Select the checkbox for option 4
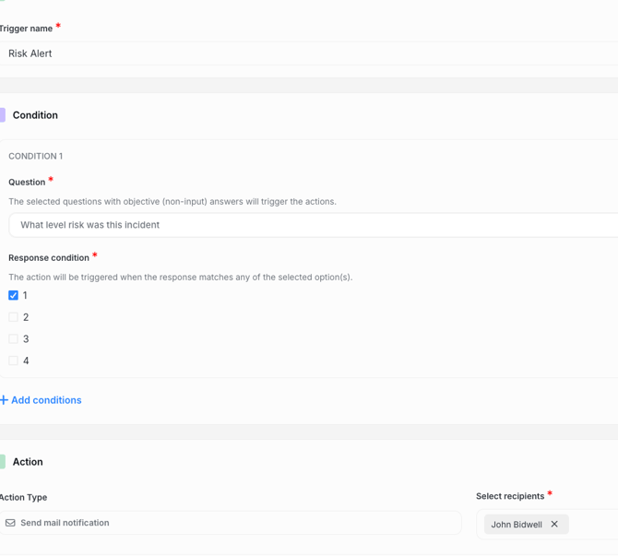Image resolution: width=618 pixels, height=556 pixels. [13, 361]
